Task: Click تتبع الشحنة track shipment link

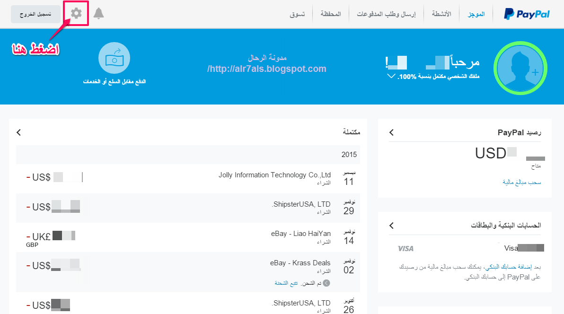Action: [286, 283]
